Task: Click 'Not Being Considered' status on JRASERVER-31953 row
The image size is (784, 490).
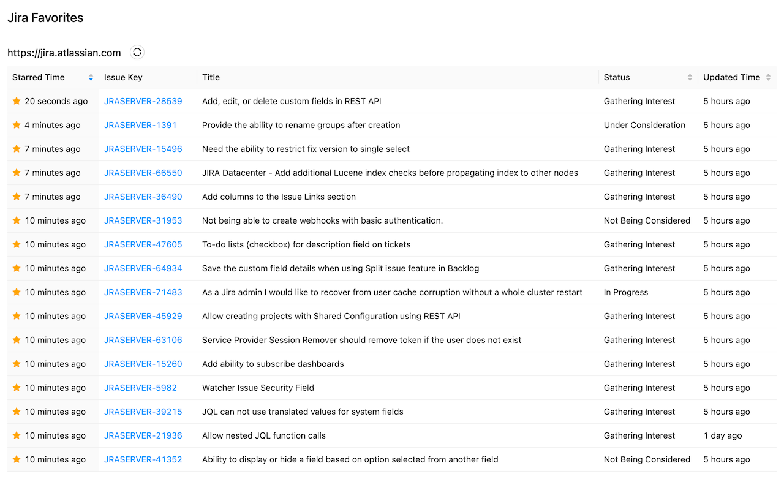Action: tap(647, 221)
